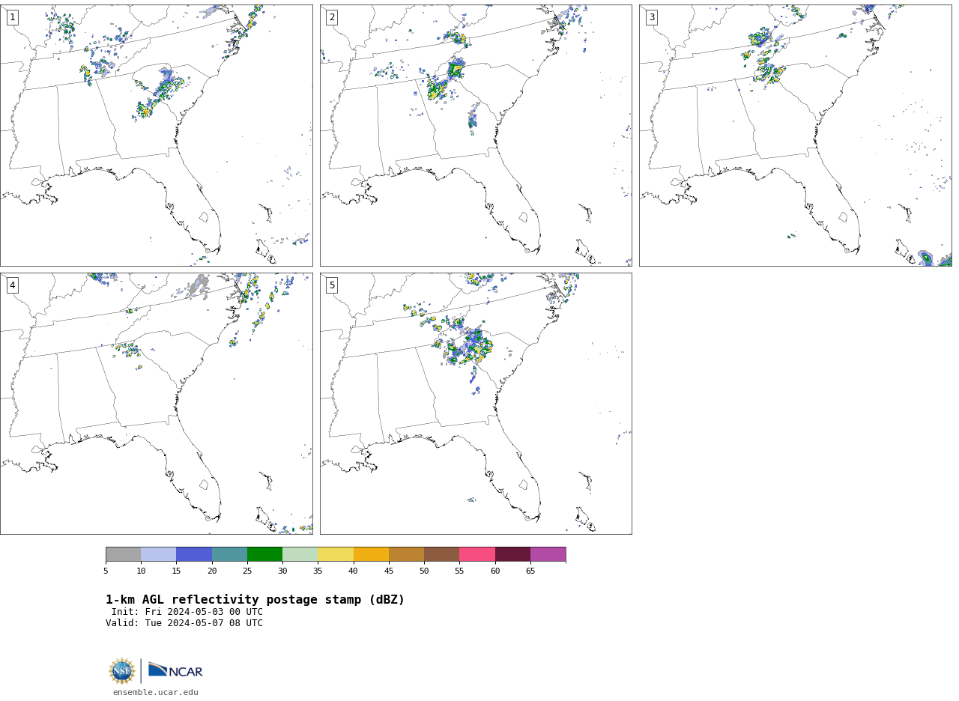This screenshot has height=701, width=959.
Task: Click the purple 65+ dBZ swatch
Action: [548, 554]
